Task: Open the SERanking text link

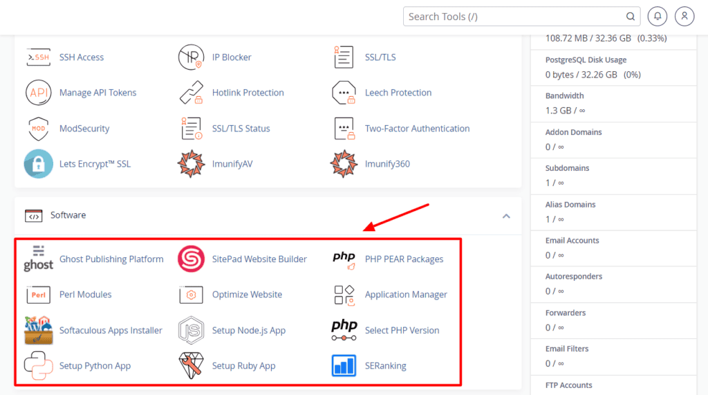Action: coord(386,366)
